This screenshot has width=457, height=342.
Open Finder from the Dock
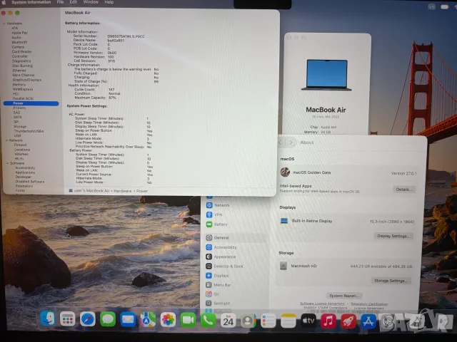click(48, 318)
